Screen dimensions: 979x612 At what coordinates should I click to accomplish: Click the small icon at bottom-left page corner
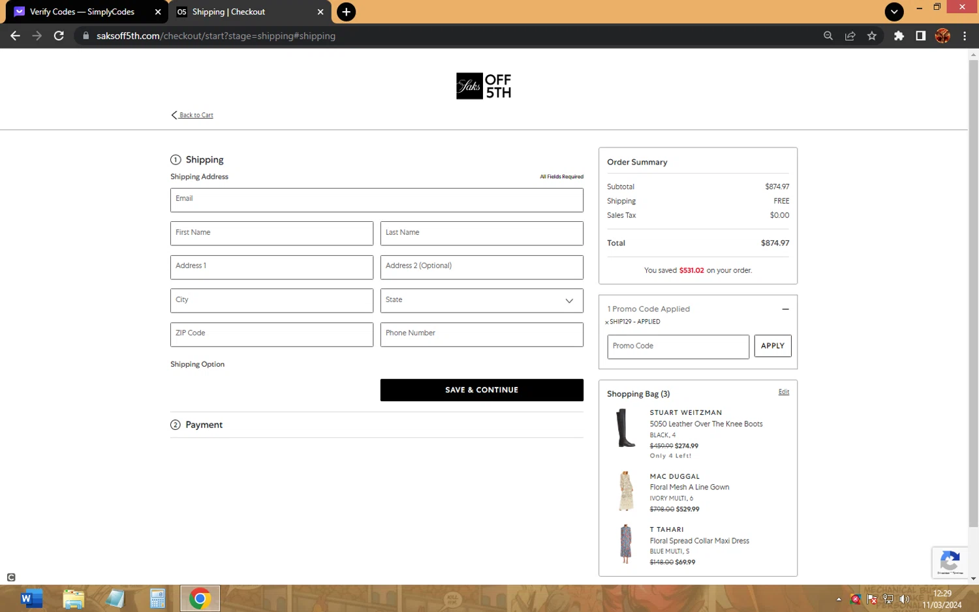pos(11,577)
